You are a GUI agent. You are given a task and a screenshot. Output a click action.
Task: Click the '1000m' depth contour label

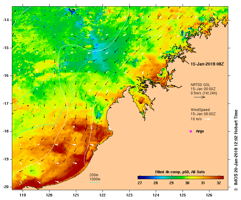(95, 179)
